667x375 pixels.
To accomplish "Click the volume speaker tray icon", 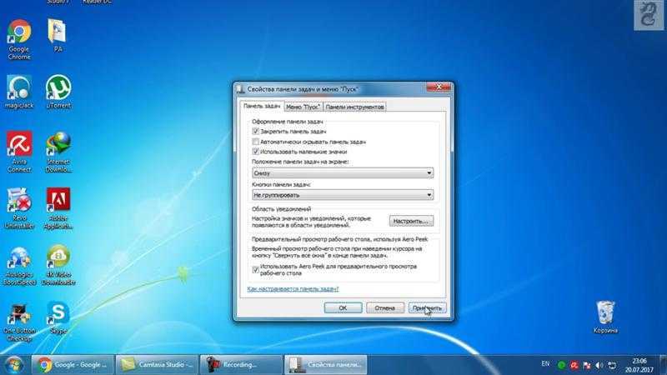I will coord(599,365).
